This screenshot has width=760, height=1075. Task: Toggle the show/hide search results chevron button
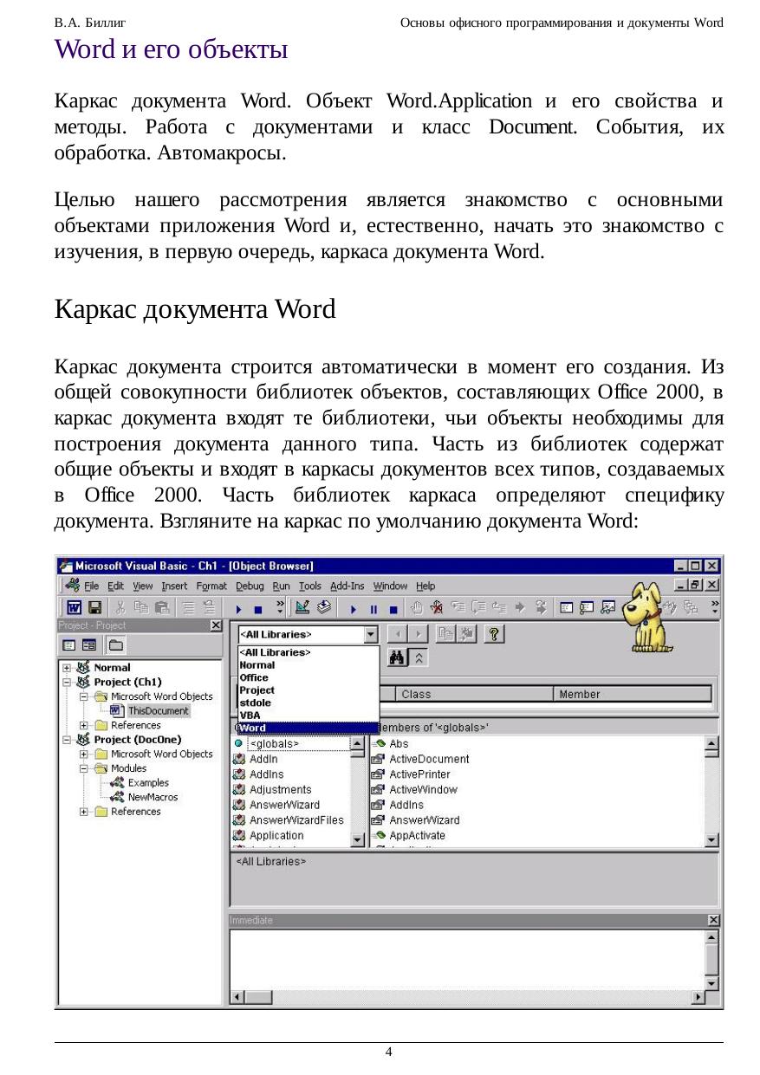pyautogui.click(x=419, y=658)
